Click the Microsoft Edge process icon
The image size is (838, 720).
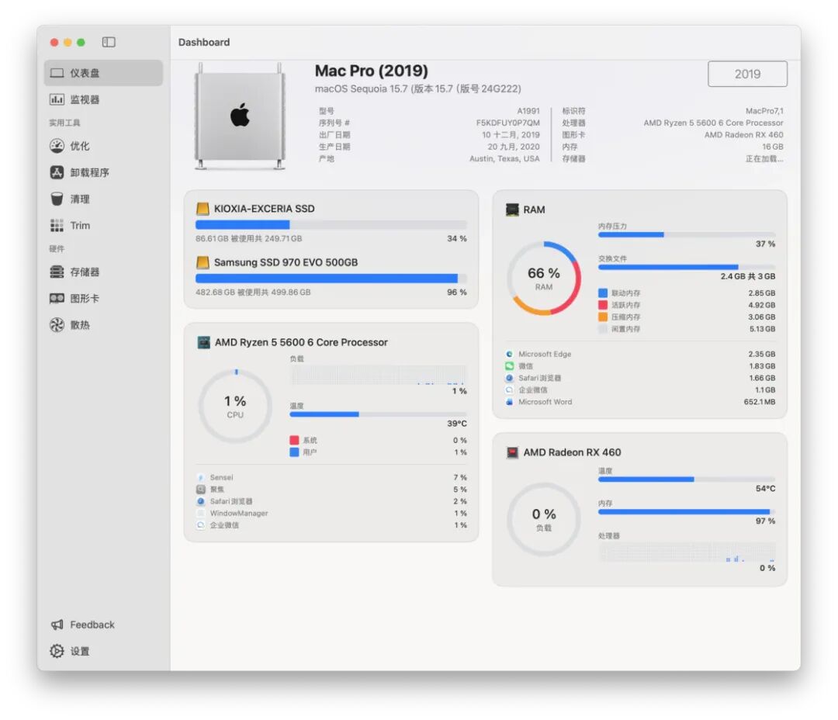click(509, 354)
